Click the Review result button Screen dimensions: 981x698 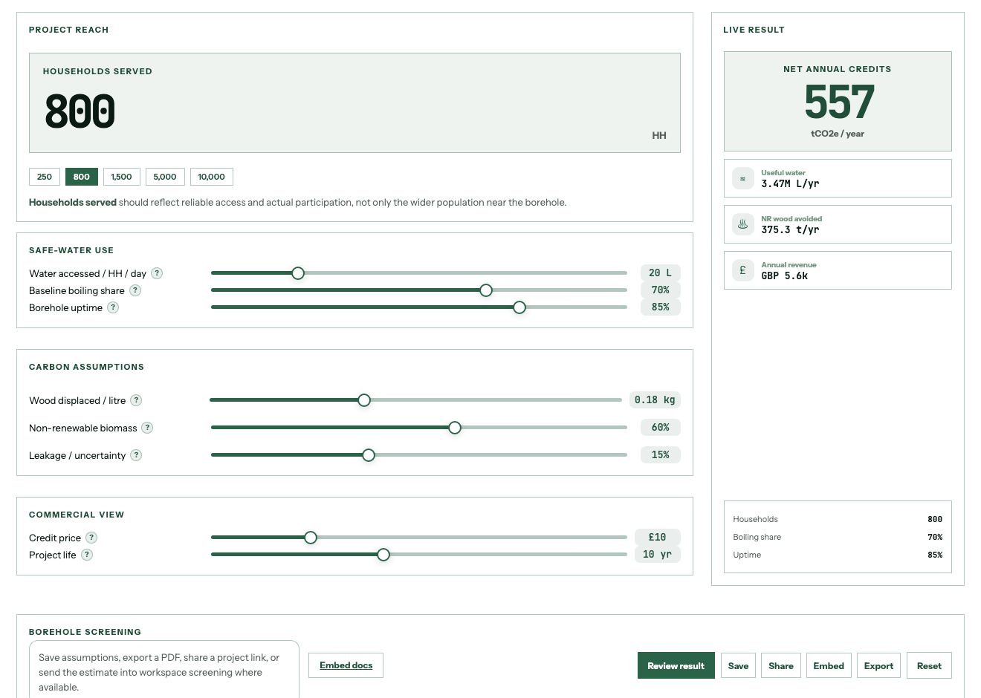pyautogui.click(x=676, y=666)
